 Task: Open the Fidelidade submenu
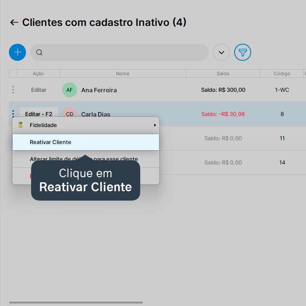[x=86, y=125]
